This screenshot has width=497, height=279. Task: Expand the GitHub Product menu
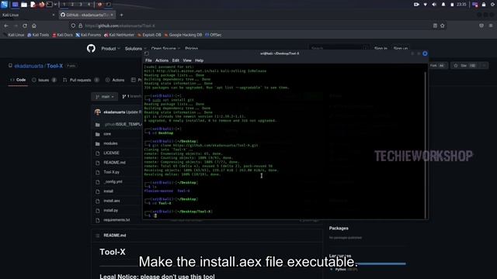110,49
